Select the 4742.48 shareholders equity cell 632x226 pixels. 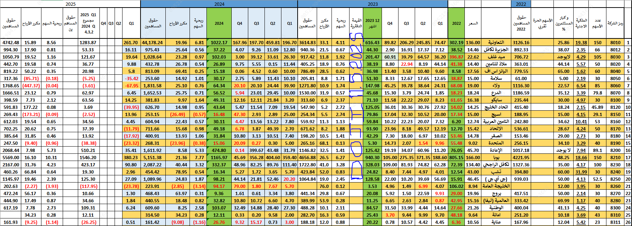pyautogui.click(x=10, y=42)
